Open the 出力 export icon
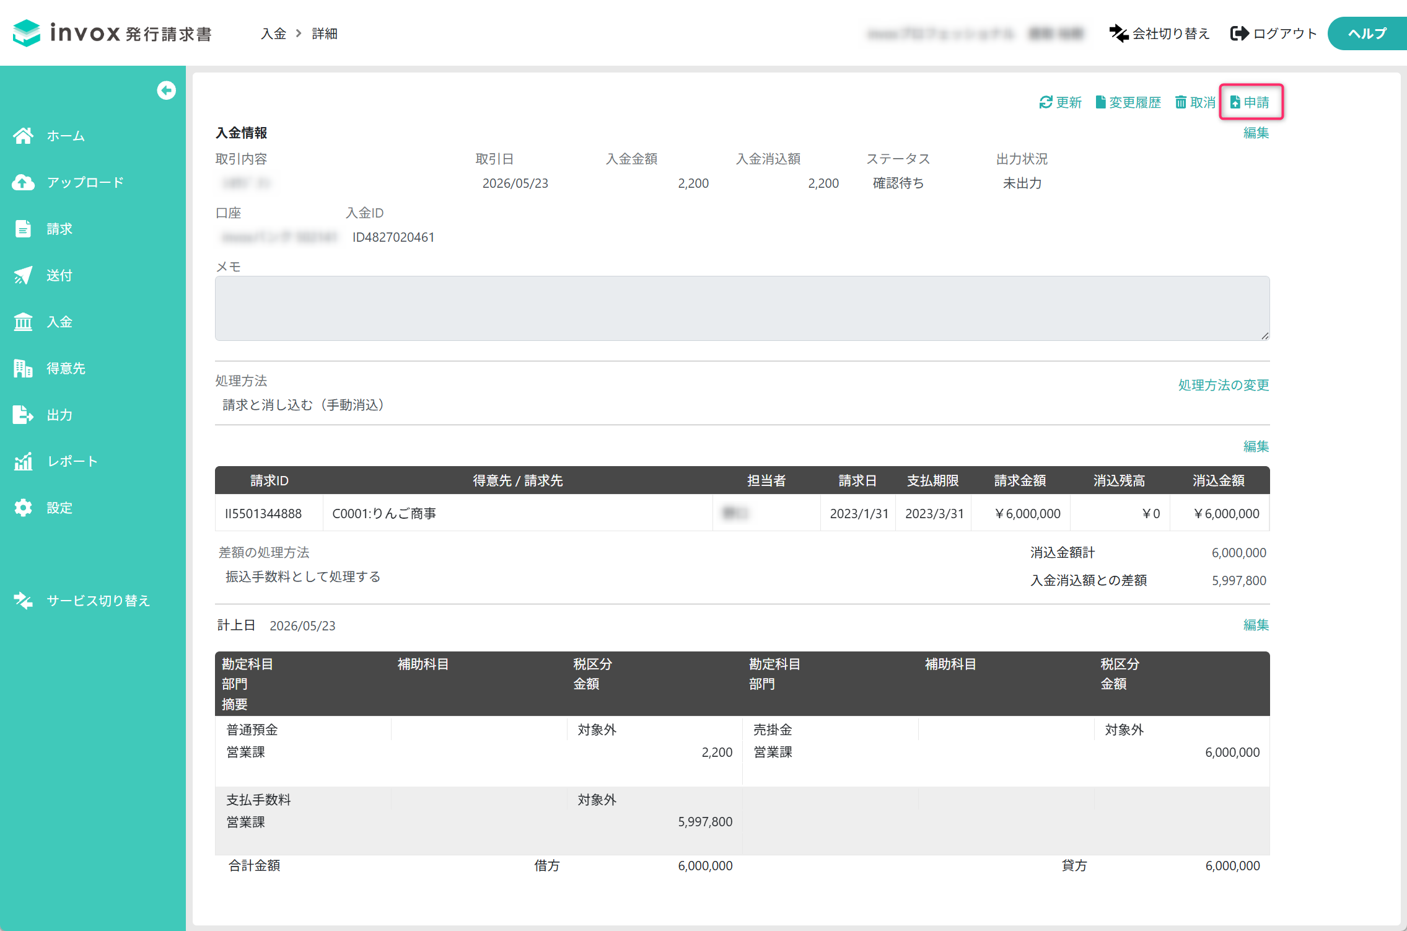Viewport: 1407px width, 931px height. 24,415
